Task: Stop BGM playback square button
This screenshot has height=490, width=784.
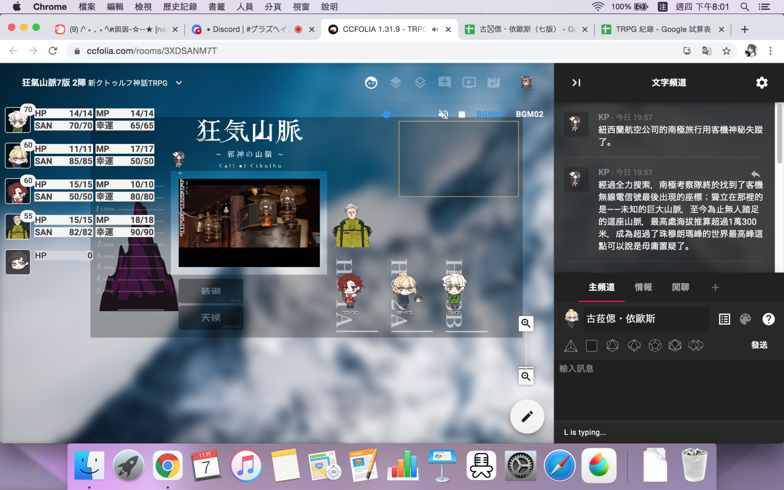Action: [462, 114]
